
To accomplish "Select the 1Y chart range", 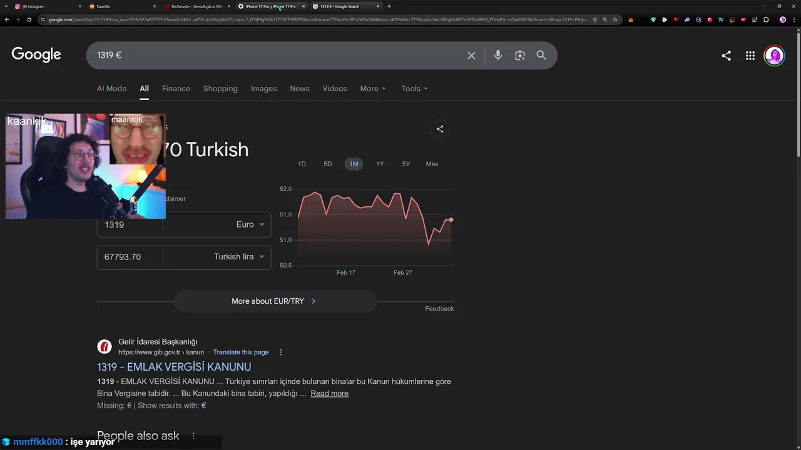I will [380, 164].
